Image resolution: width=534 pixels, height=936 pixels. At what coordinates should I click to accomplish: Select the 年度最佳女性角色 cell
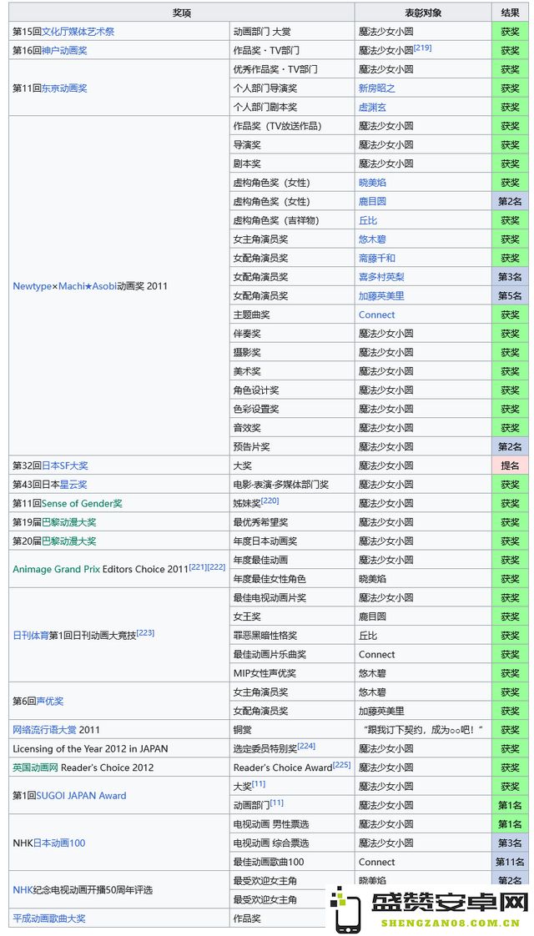coord(292,579)
